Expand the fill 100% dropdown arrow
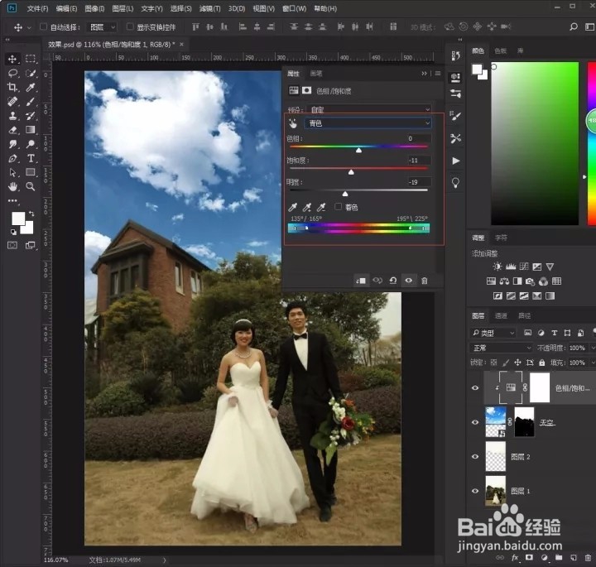This screenshot has height=567, width=596. [592, 363]
